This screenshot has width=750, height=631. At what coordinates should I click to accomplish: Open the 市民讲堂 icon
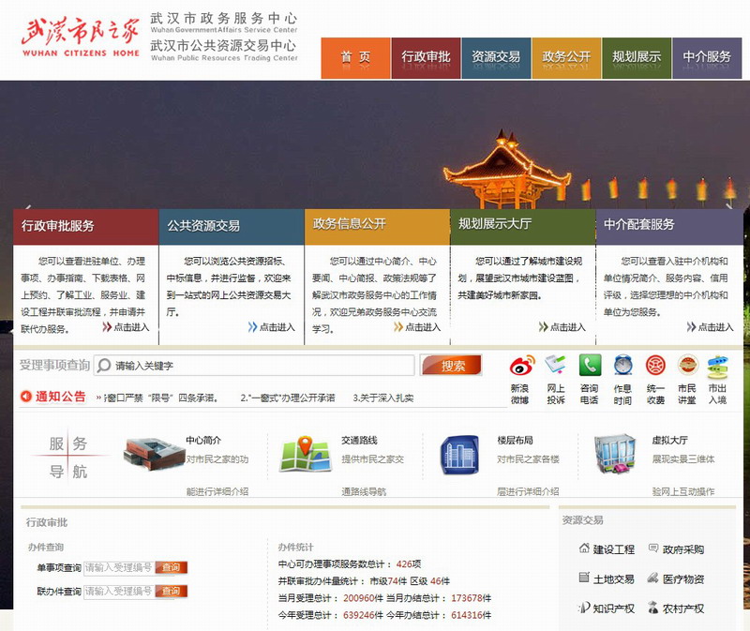pos(688,366)
